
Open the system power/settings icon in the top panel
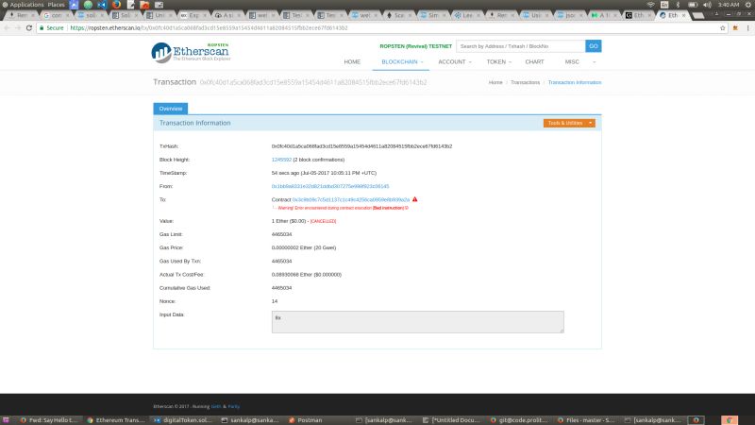(x=748, y=5)
